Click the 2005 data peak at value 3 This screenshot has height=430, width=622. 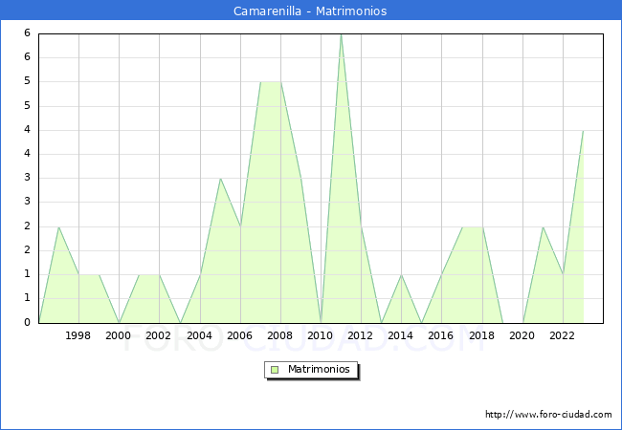coord(220,179)
